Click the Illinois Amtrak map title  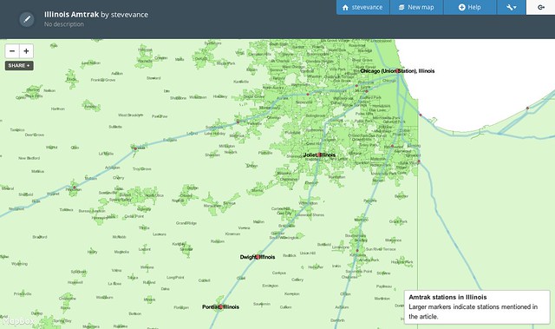tap(71, 15)
